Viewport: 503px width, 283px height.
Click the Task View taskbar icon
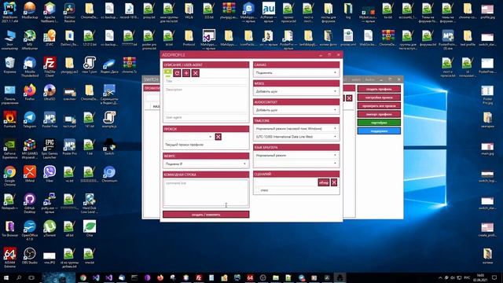31,277
